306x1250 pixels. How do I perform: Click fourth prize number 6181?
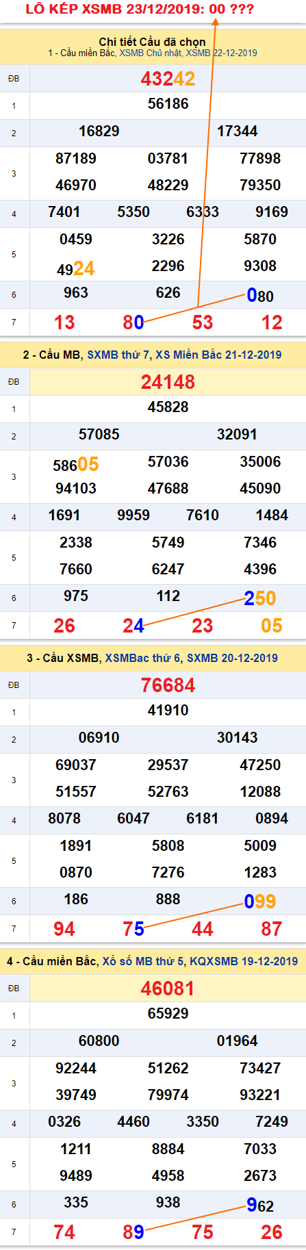click(x=203, y=819)
